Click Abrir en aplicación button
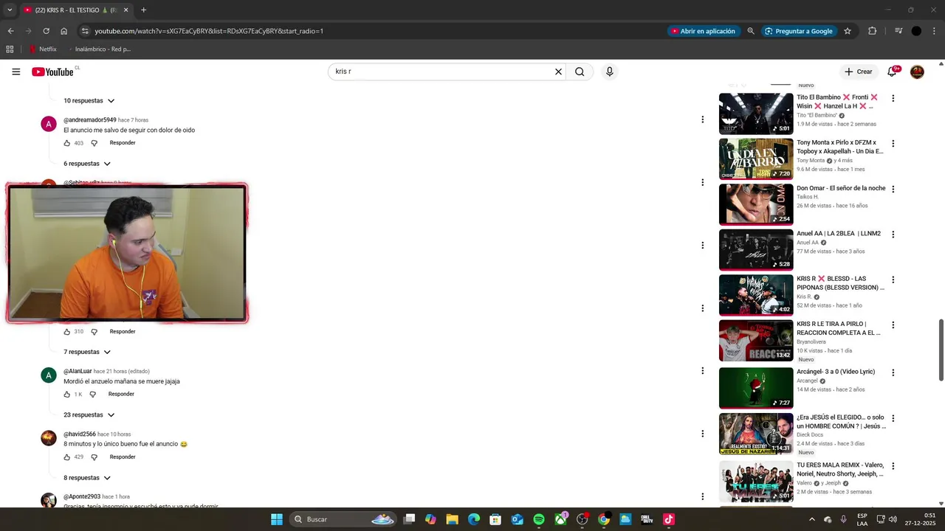This screenshot has width=945, height=531. 703,31
